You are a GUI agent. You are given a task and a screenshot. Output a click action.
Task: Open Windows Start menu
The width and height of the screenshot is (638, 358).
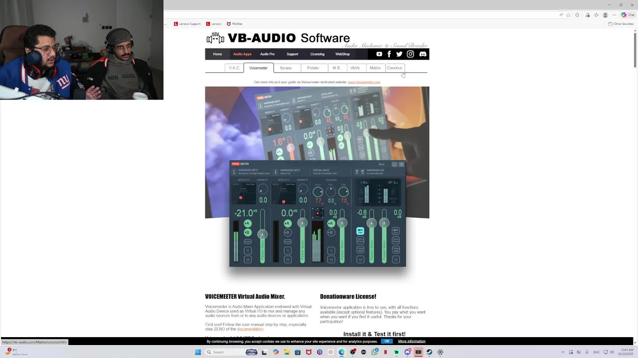click(198, 352)
